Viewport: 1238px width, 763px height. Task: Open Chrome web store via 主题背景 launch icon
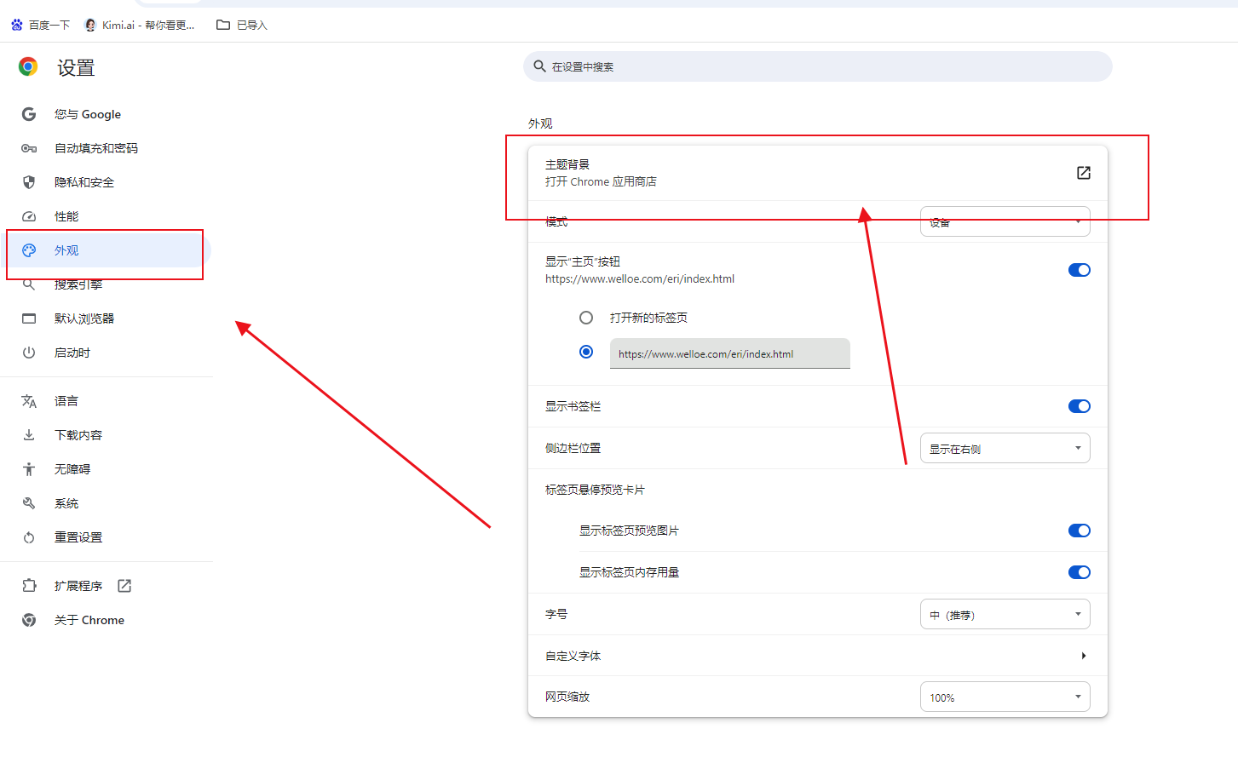tap(1084, 173)
